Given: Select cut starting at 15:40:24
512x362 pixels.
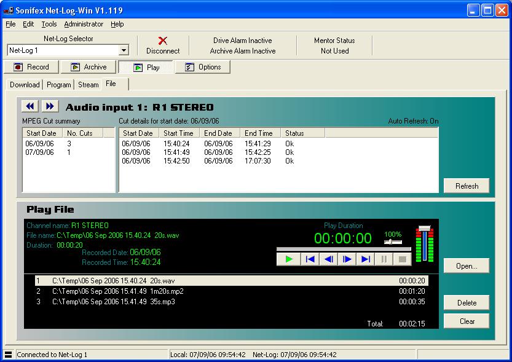Looking at the screenshot, I should (x=278, y=144).
